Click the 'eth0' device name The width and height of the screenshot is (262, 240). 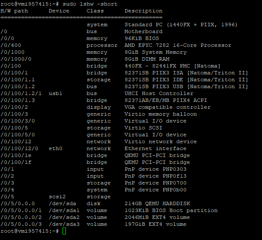point(56,148)
